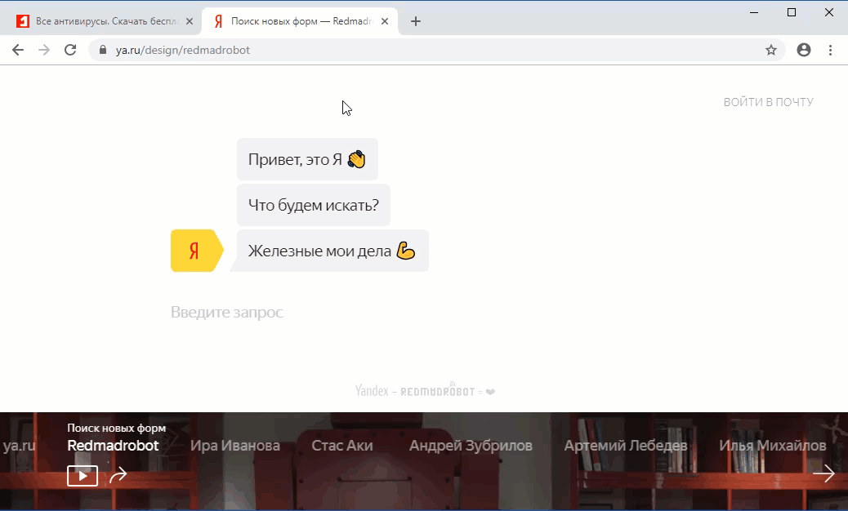The image size is (848, 511).
Task: Open the ВОЙТИ В ПОЧТУ link
Action: click(769, 101)
